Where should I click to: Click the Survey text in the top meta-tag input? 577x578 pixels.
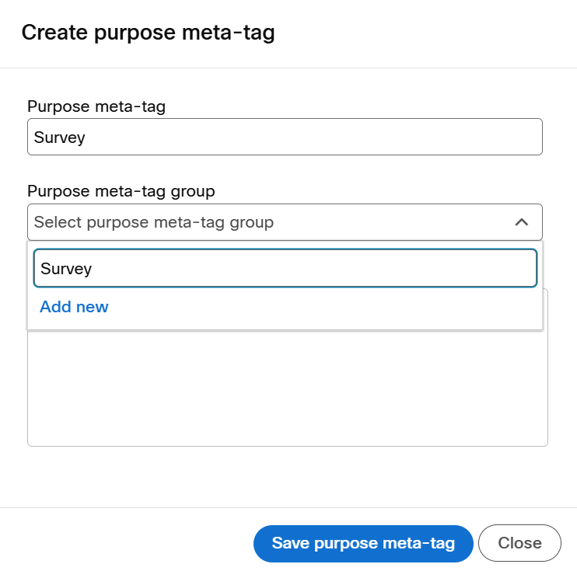click(59, 138)
